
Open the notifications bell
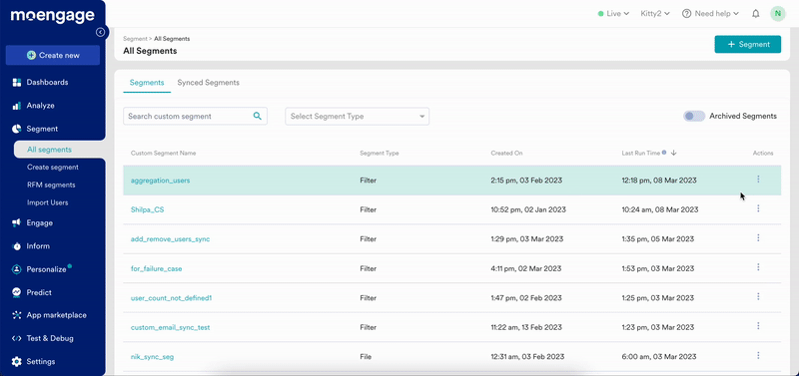[756, 14]
